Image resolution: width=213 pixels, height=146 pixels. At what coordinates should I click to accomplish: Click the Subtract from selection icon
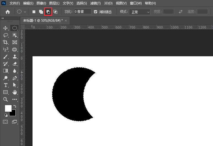tap(48, 12)
